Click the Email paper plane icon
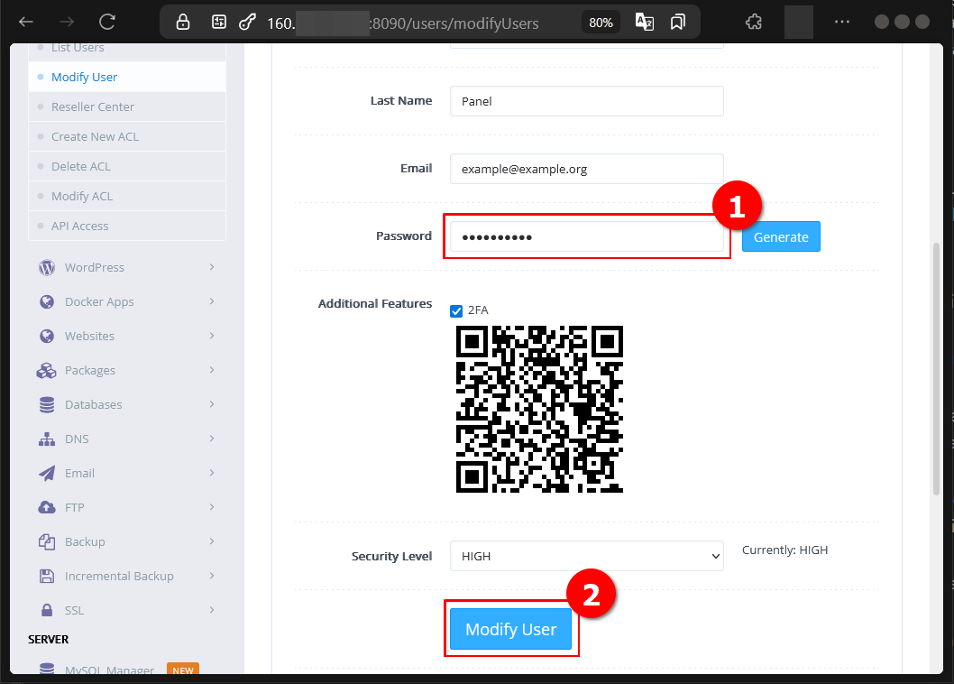Viewport: 954px width, 684px height. (x=47, y=473)
